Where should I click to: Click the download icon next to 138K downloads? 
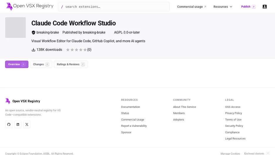33,50
